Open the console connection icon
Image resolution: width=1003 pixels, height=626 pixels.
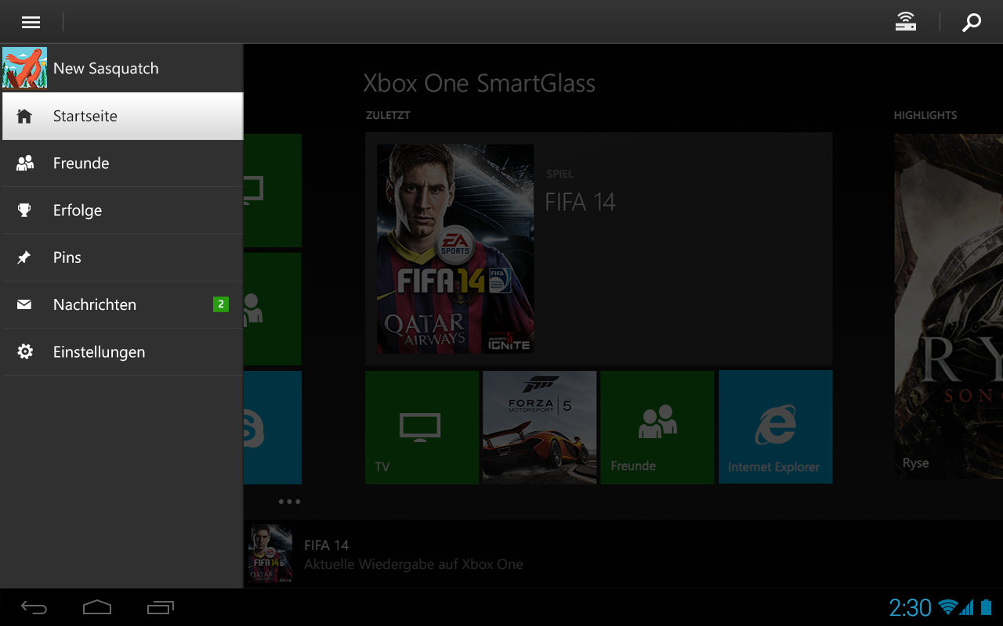point(906,22)
